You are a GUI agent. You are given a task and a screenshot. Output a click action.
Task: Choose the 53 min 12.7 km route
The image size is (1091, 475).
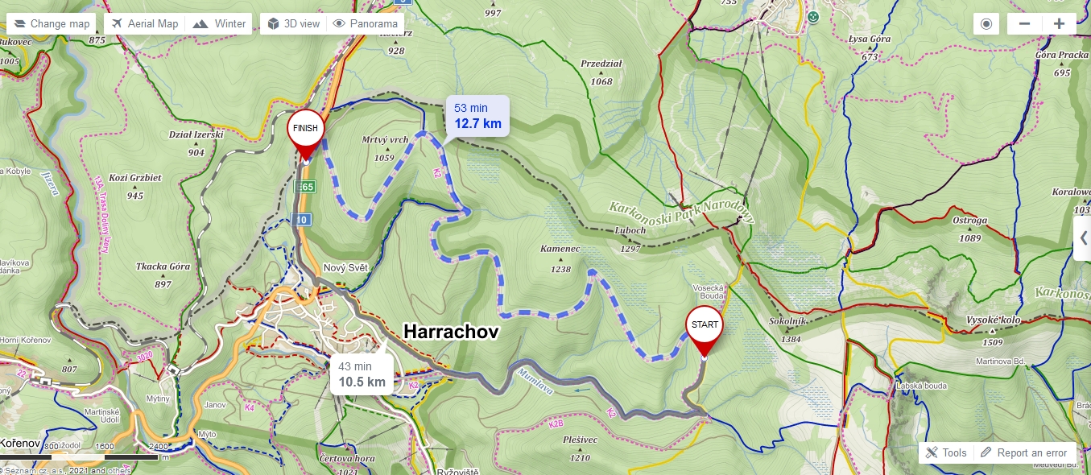[477, 116]
